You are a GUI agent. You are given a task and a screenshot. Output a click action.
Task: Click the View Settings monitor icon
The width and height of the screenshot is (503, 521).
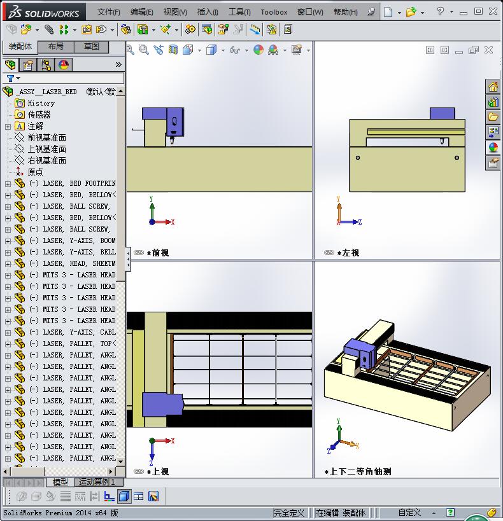pos(297,50)
